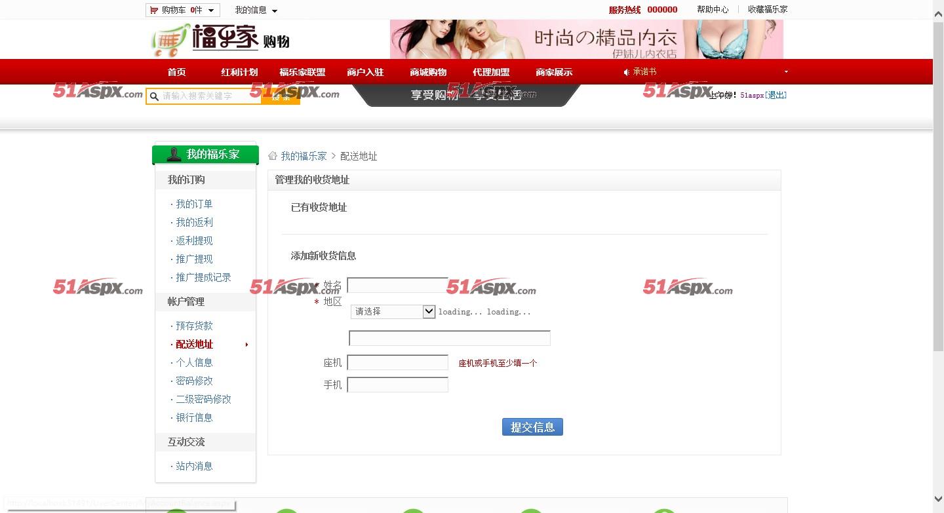Viewport: 944px width, 513px height.
Task: Open 商户入驻 navigation item
Action: (x=365, y=72)
